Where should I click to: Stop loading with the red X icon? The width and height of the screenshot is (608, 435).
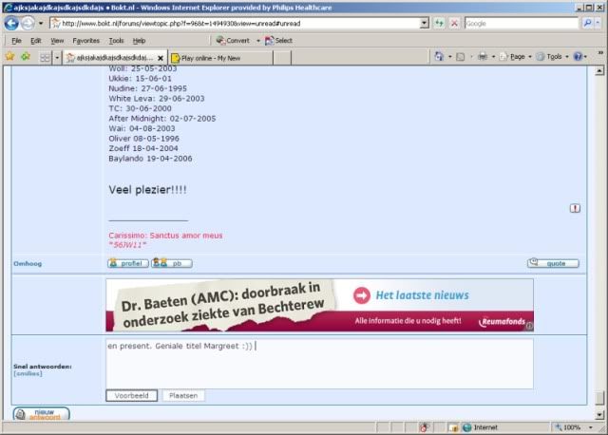point(454,23)
